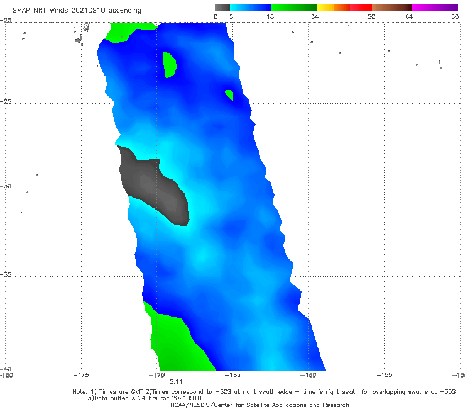Click the dark gray low-wind patch on the map
Image resolution: width=465 pixels, height=409 pixels.
click(154, 187)
